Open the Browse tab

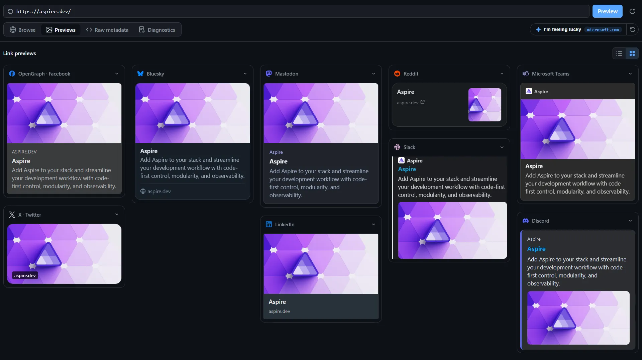pos(22,30)
